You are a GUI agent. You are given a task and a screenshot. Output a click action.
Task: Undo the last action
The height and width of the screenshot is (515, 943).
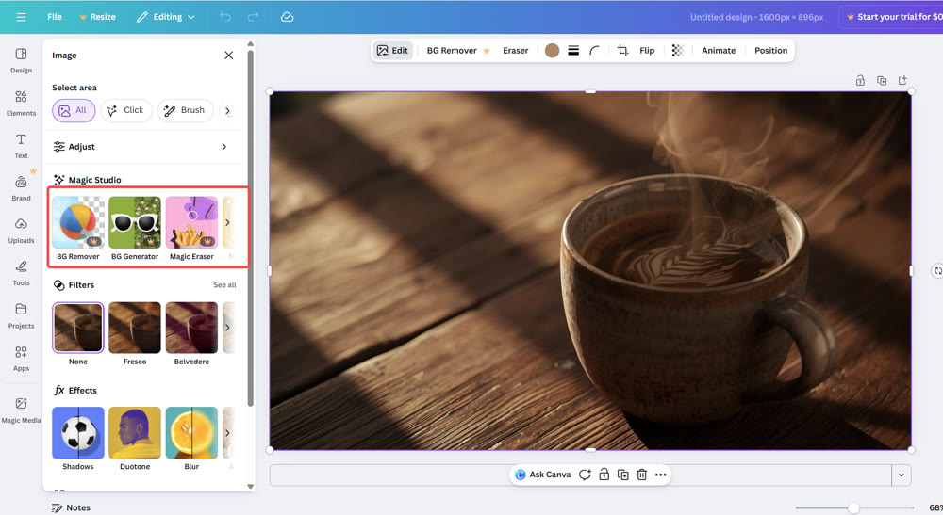(x=225, y=17)
